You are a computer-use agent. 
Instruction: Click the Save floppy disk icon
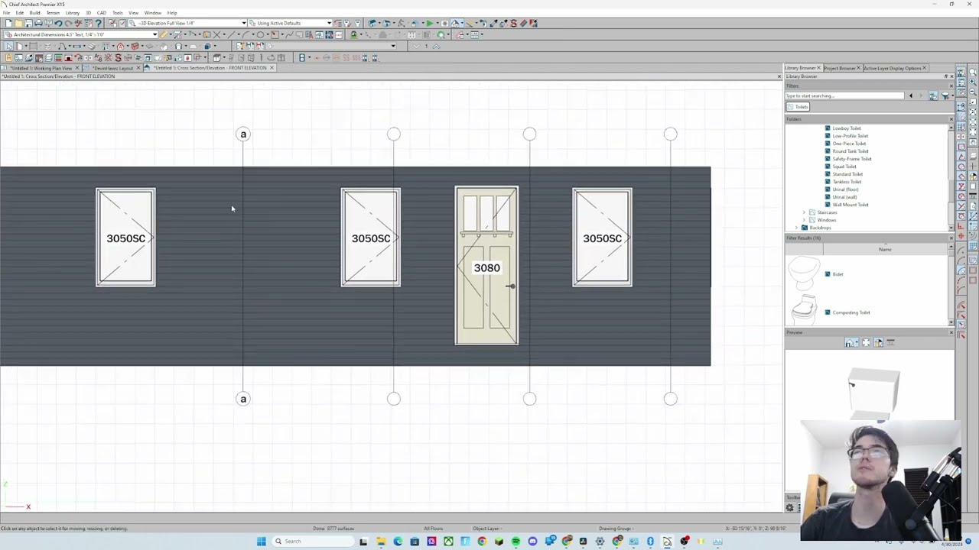coord(28,23)
